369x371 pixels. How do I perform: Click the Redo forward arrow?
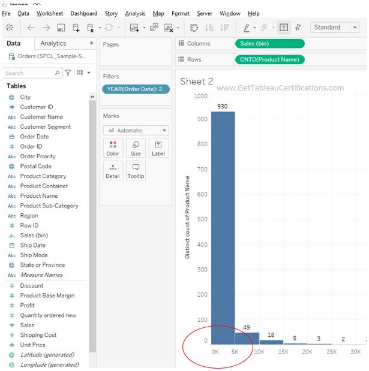tap(46, 28)
